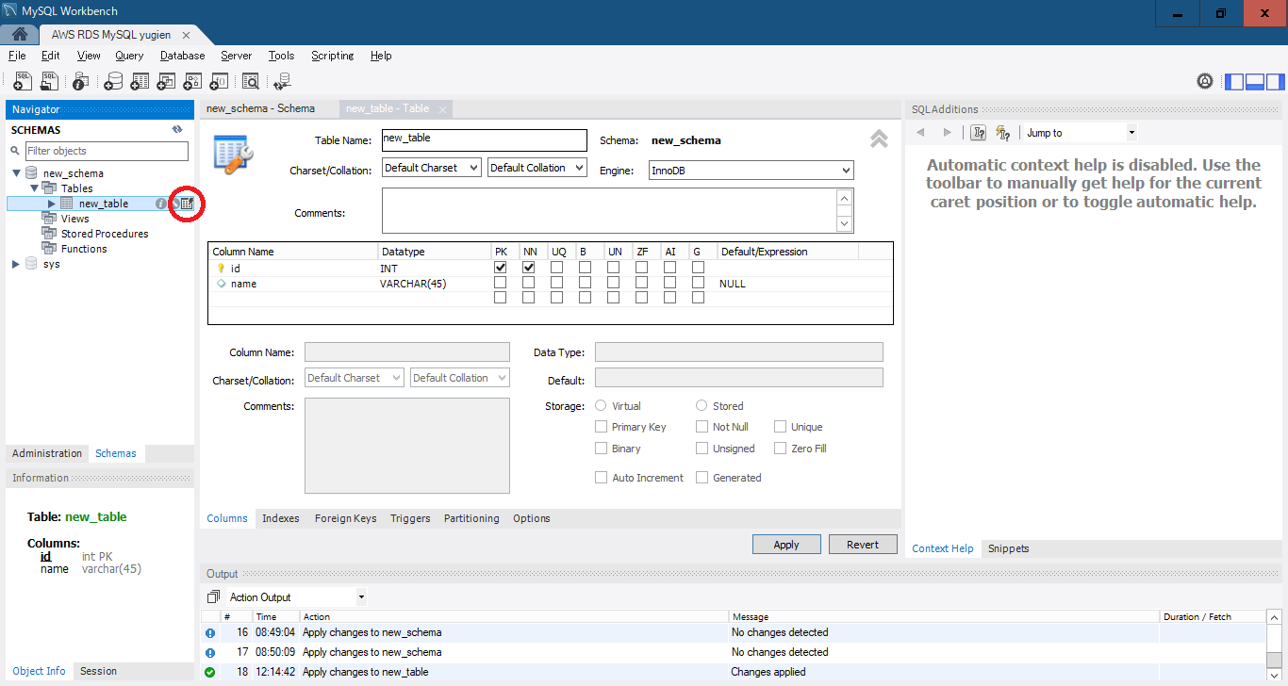This screenshot has width=1288, height=686.
Task: Check NN checkbox for name column
Action: (529, 283)
